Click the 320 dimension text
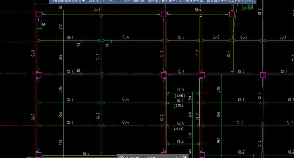294x158 pixels. tap(43, 24)
